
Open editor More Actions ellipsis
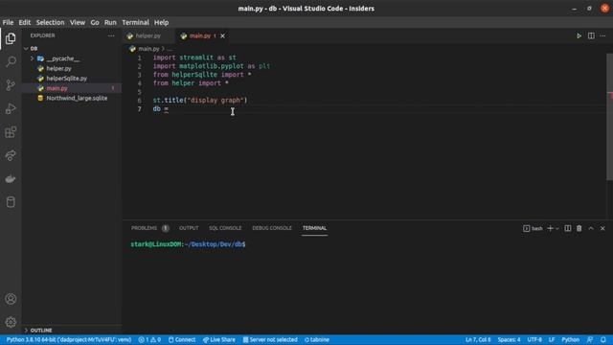point(602,35)
